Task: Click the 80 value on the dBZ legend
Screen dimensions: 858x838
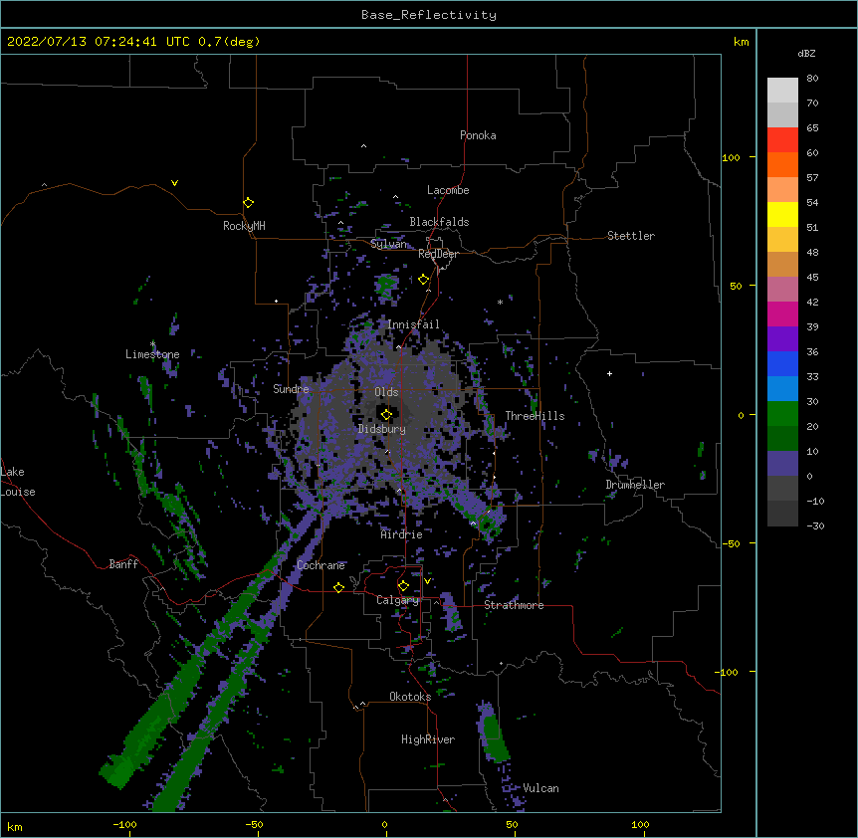Action: click(x=812, y=79)
